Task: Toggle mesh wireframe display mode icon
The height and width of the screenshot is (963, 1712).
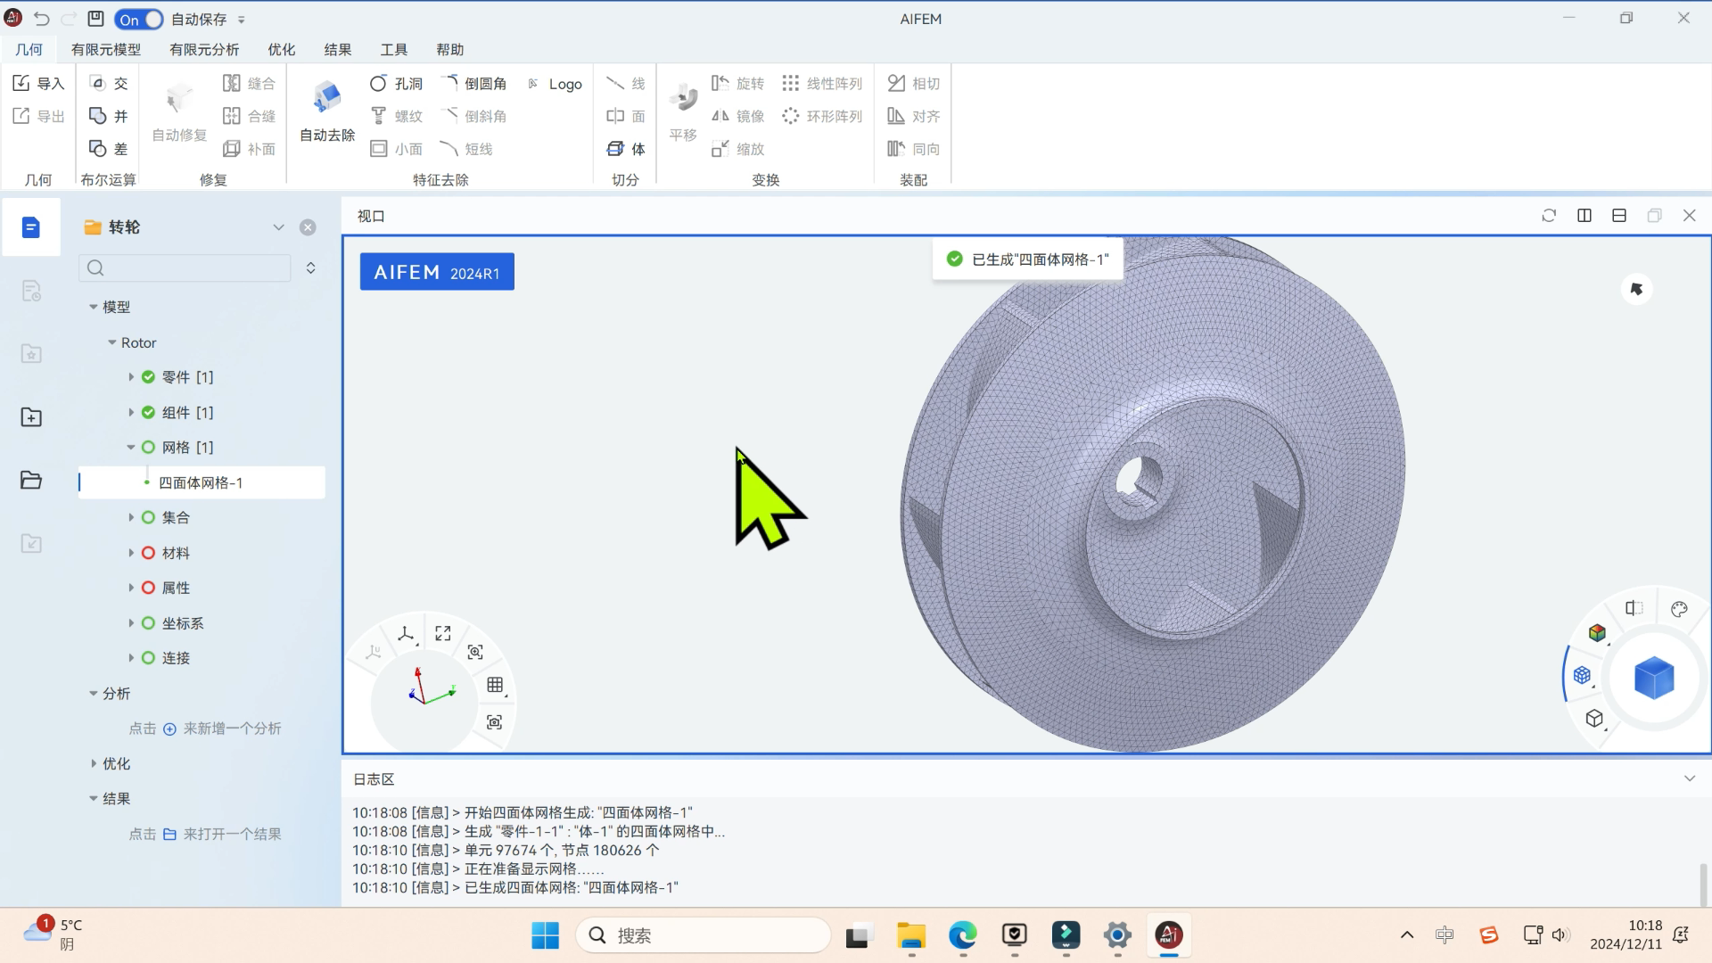Action: (x=1582, y=675)
